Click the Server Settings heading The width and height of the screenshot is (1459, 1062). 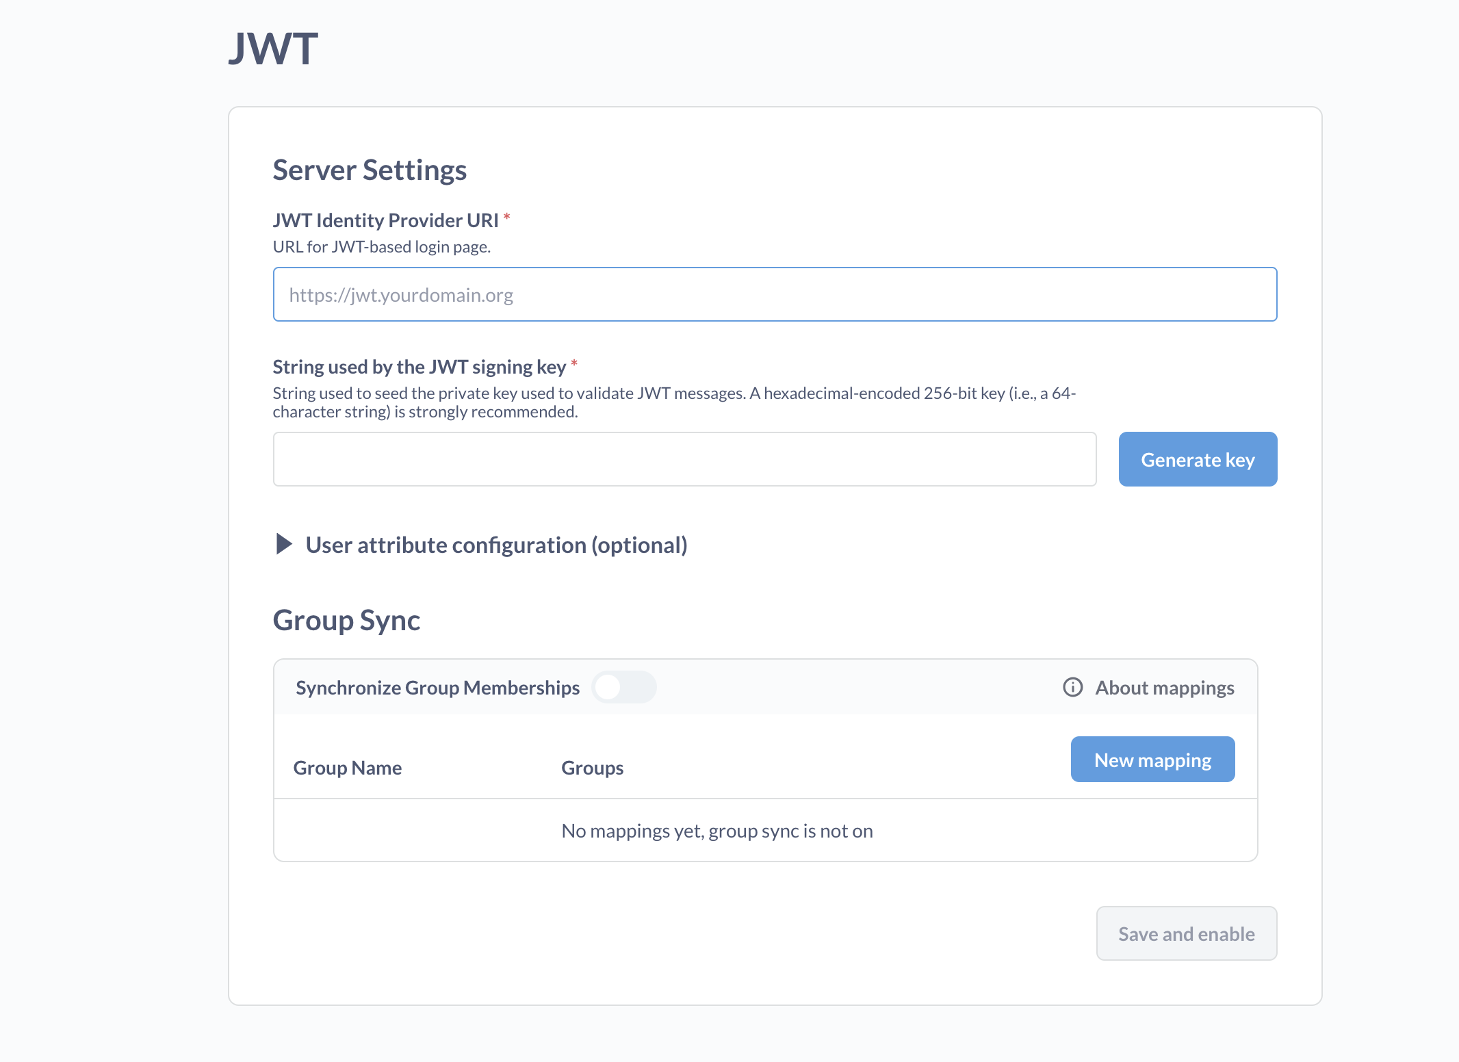(x=370, y=170)
